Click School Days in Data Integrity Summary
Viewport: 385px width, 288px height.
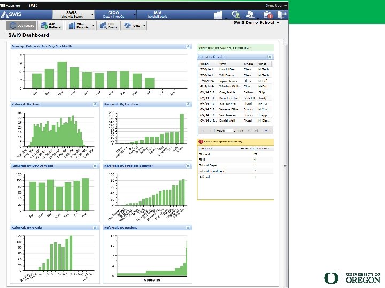click(235, 165)
